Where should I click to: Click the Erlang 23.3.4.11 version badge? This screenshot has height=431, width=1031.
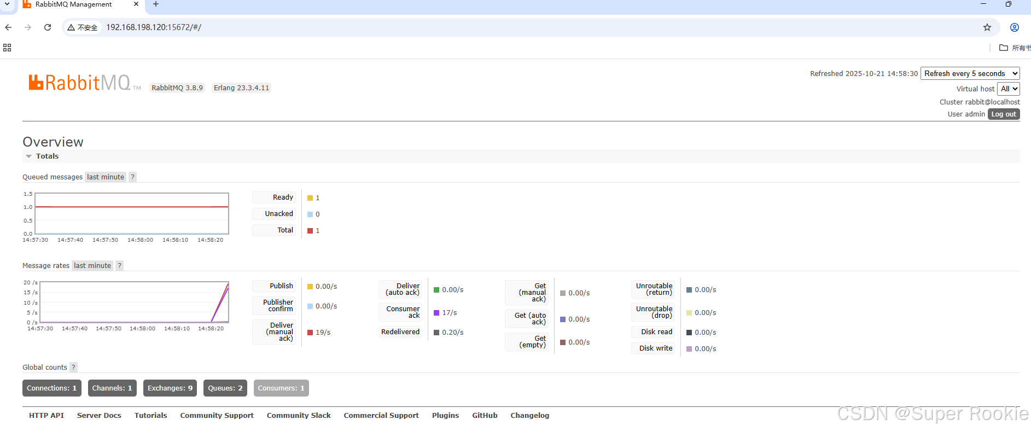pyautogui.click(x=241, y=88)
